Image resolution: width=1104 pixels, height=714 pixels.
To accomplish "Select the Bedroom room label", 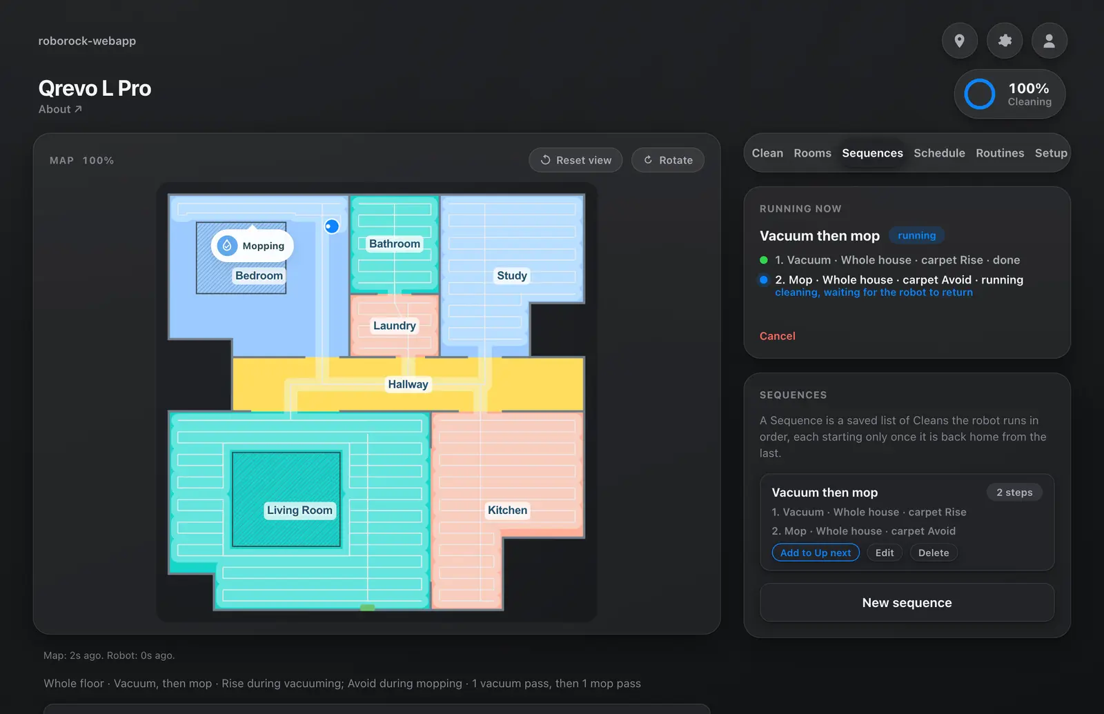I will pyautogui.click(x=259, y=275).
